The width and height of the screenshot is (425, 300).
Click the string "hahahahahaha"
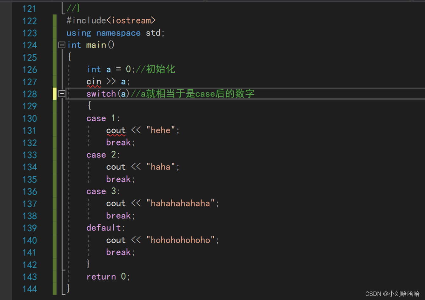[x=181, y=203]
